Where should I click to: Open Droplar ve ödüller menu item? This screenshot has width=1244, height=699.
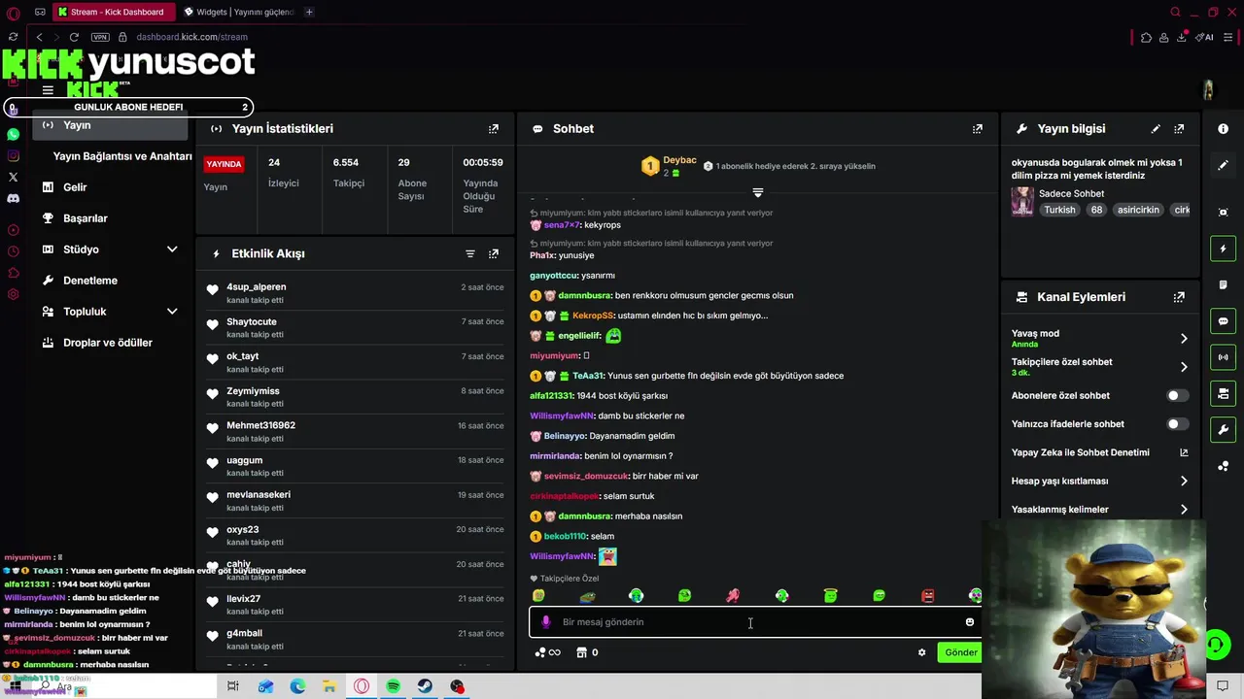tap(110, 343)
